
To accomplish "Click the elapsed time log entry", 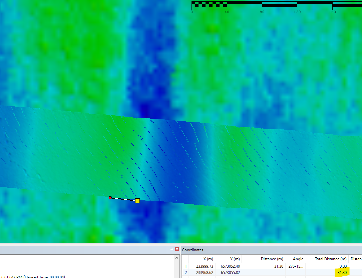I will click(40, 277).
